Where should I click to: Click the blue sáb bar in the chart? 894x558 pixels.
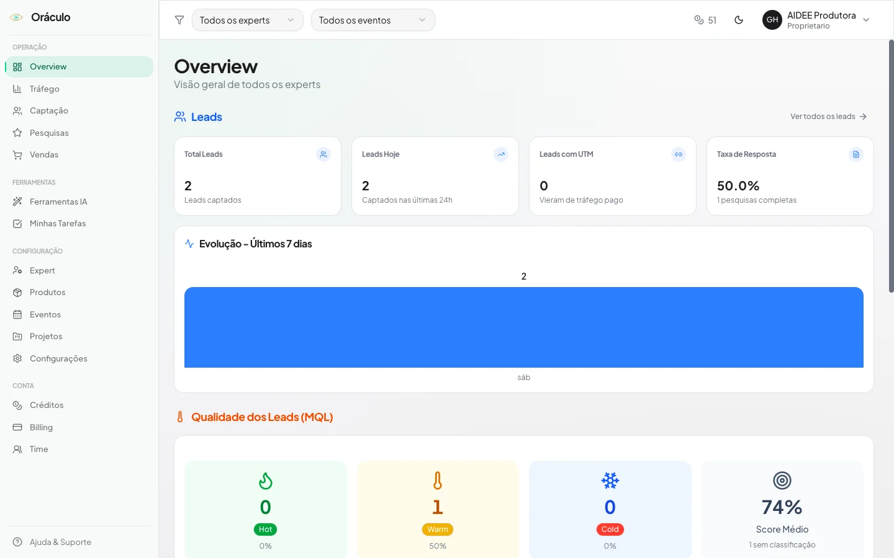tap(524, 327)
